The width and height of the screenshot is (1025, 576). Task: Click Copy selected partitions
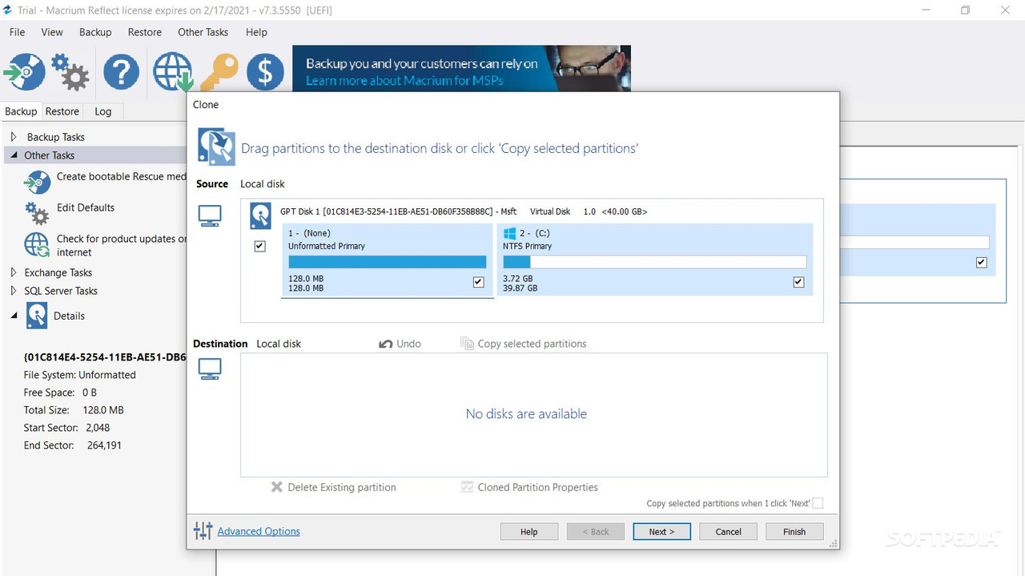point(524,344)
